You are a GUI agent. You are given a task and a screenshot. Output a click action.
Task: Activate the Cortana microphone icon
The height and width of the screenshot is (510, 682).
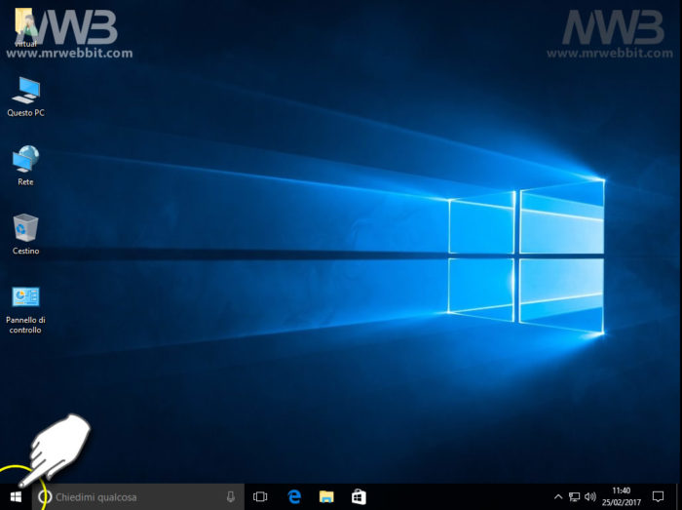(x=231, y=496)
